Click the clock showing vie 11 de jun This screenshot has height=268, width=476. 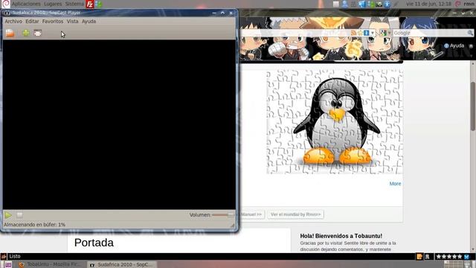click(x=428, y=4)
